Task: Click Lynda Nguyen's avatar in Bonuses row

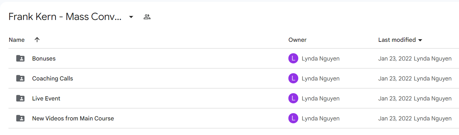Action: 293,58
